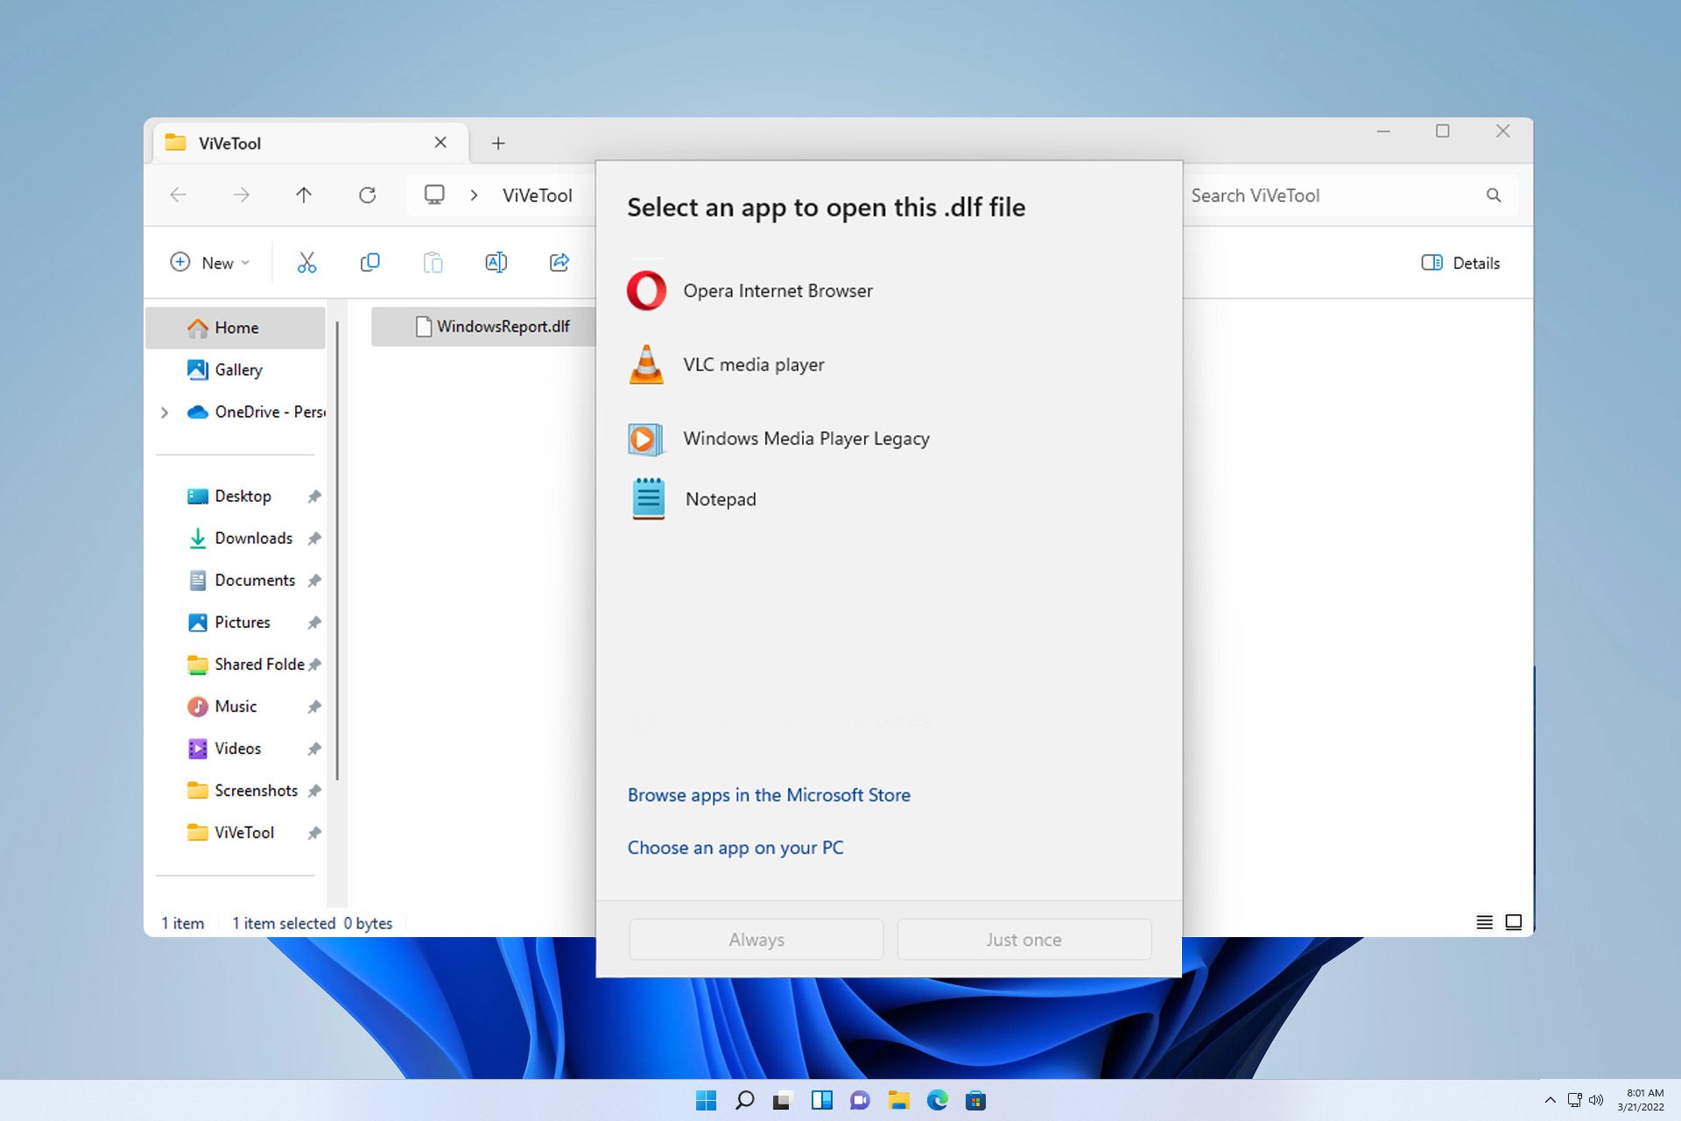Click the Share icon in toolbar
The width and height of the screenshot is (1681, 1121).
pos(559,263)
